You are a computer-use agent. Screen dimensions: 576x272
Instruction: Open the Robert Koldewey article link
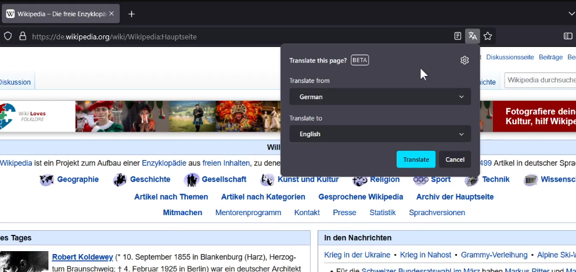[x=82, y=256]
